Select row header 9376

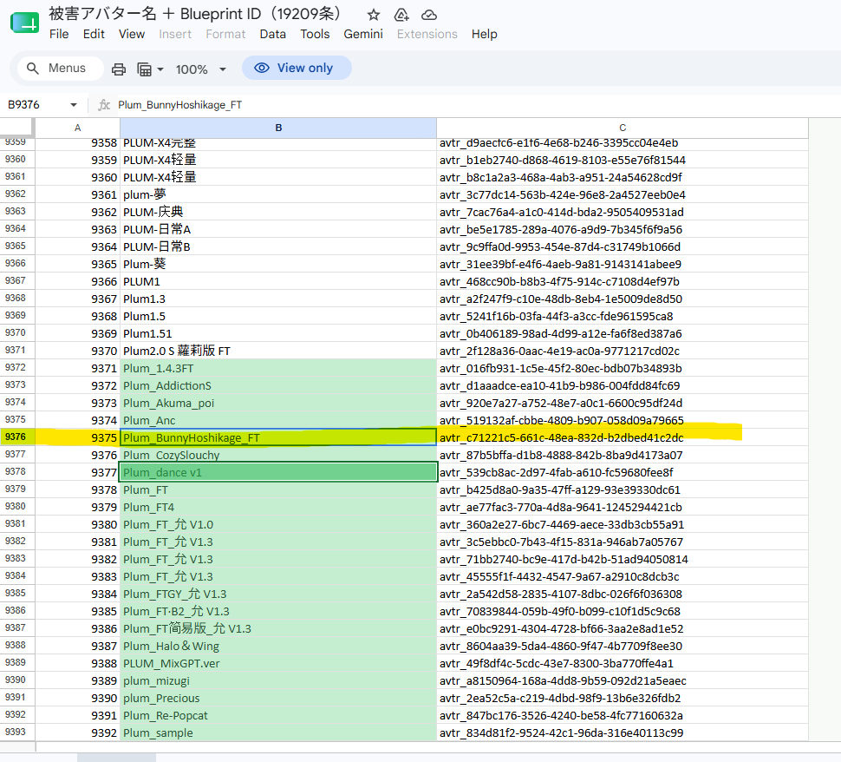pos(17,437)
